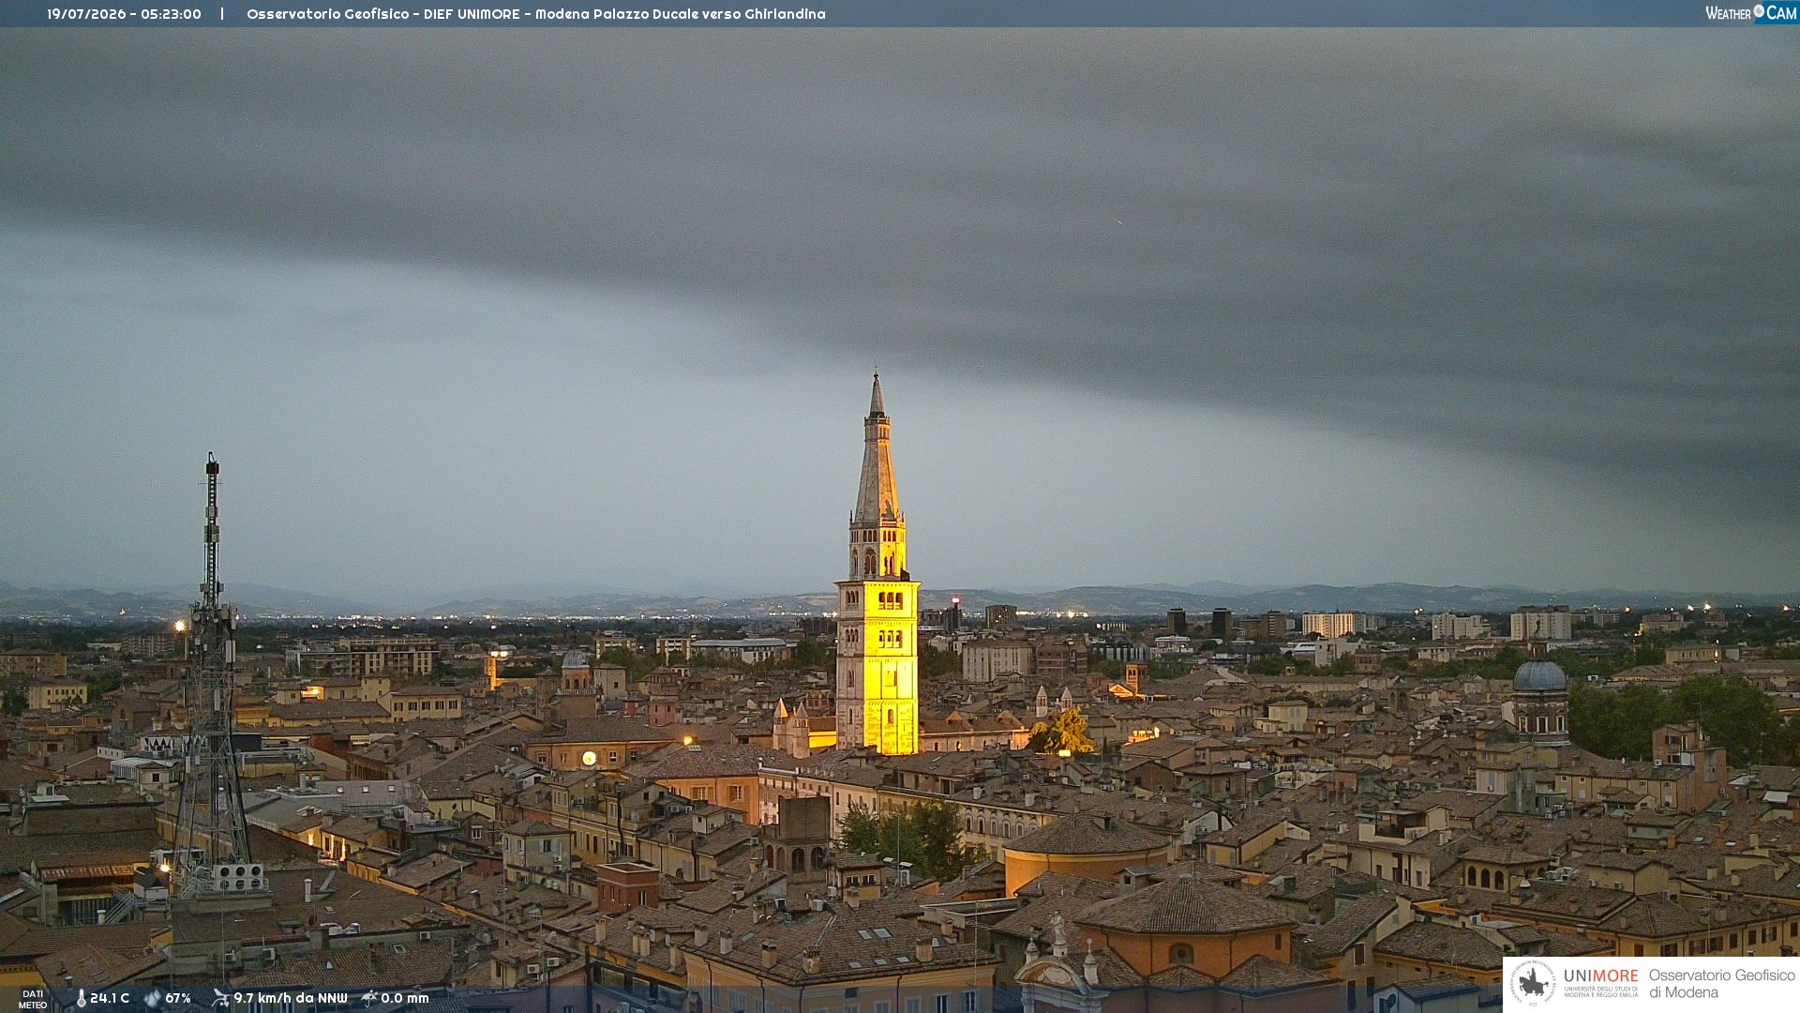Click the water drops humidity icon
Image resolution: width=1800 pixels, height=1013 pixels.
point(152,999)
